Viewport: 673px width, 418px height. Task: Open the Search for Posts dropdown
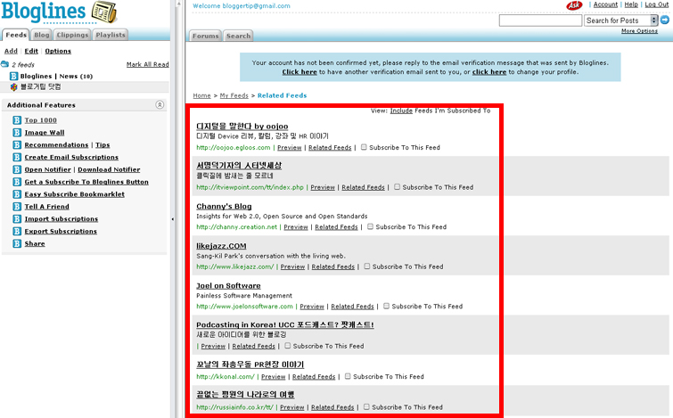click(x=620, y=20)
